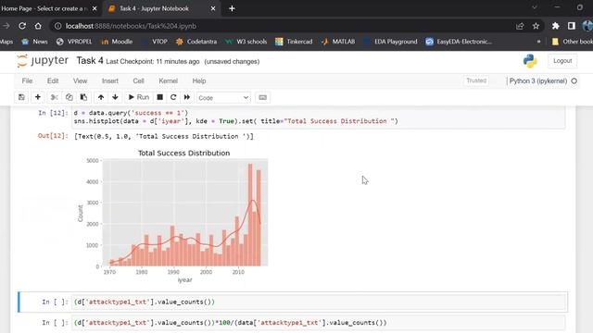The width and height of the screenshot is (593, 333).
Task: Click the Out[12] text output line
Action: click(x=164, y=136)
